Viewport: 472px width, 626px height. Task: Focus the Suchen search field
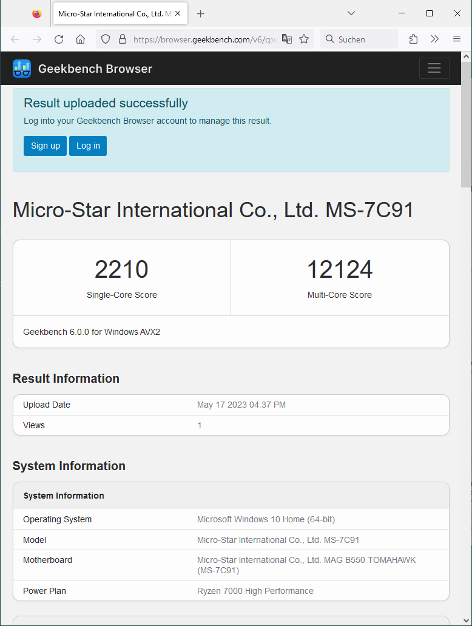pos(359,39)
